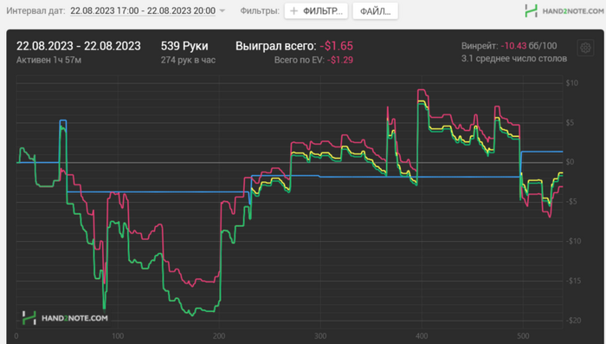This screenshot has width=606, height=344.
Task: Expand the date interval dropdown arrow
Action: pyautogui.click(x=222, y=11)
